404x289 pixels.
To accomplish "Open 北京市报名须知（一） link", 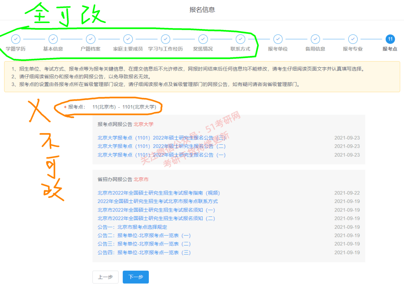I will 156,210.
